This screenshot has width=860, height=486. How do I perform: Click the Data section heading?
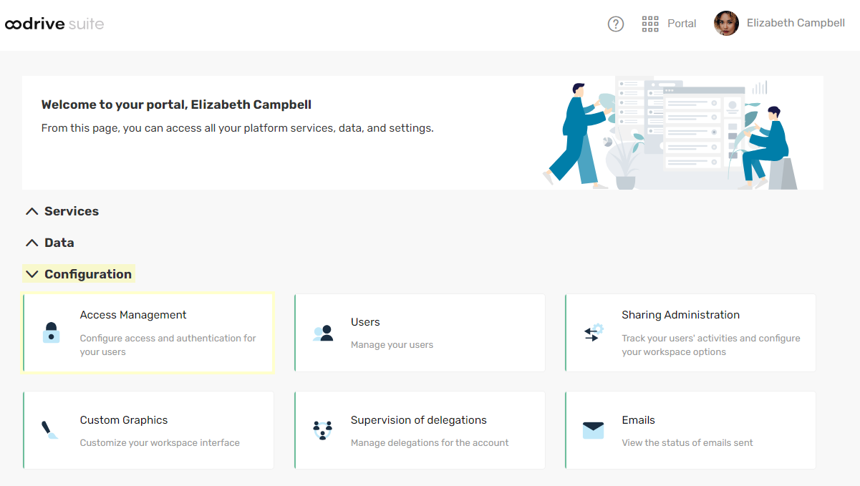[x=59, y=243]
